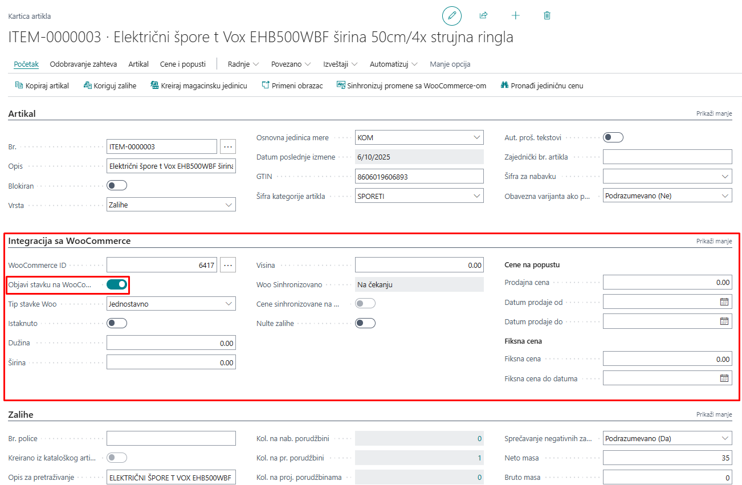This screenshot has width=742, height=485.
Task: Toggle the Blokiran switch
Action: click(117, 185)
